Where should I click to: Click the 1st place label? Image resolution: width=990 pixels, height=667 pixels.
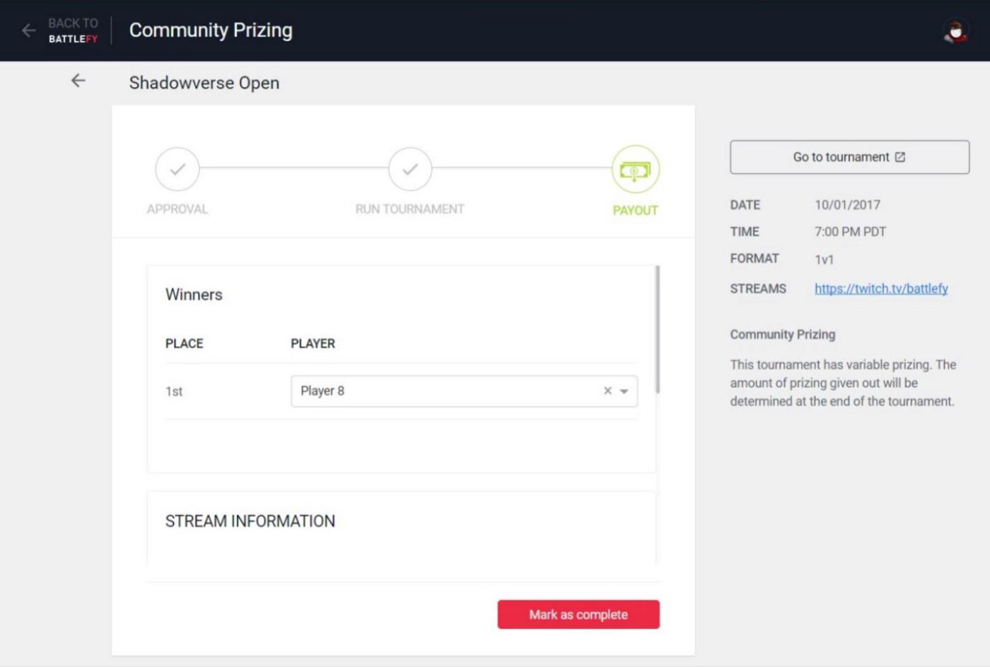click(x=174, y=391)
